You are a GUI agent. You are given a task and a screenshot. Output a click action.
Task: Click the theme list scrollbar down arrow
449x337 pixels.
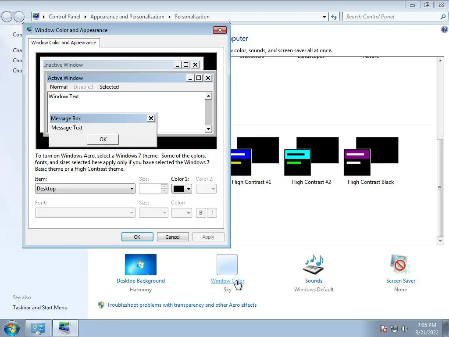pos(440,241)
